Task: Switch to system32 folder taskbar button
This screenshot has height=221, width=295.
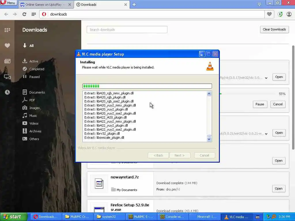Action: coord(109,217)
